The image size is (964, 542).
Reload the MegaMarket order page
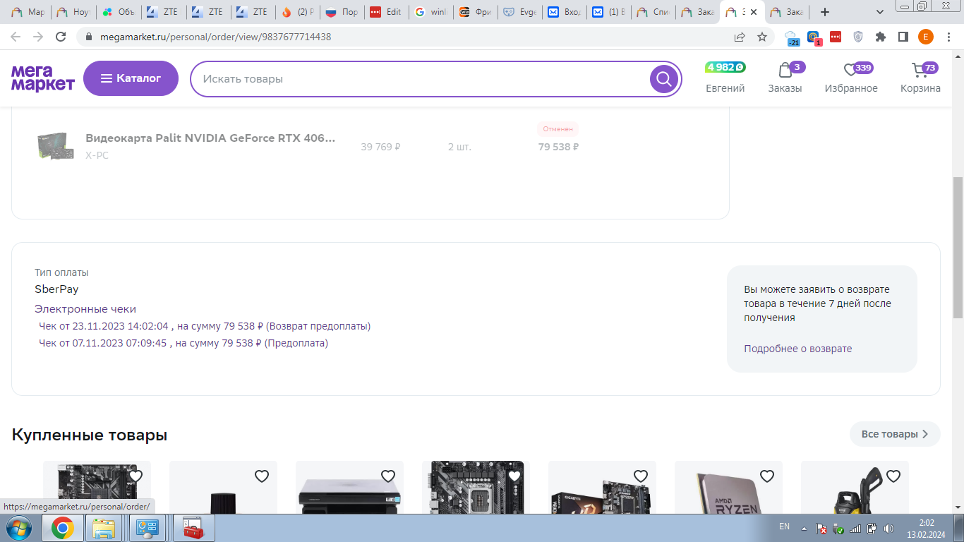point(61,37)
